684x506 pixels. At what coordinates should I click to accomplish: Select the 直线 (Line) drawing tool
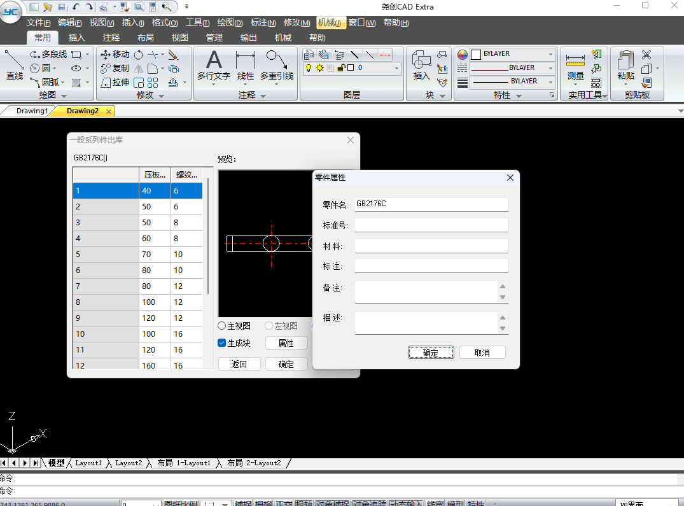pos(14,66)
